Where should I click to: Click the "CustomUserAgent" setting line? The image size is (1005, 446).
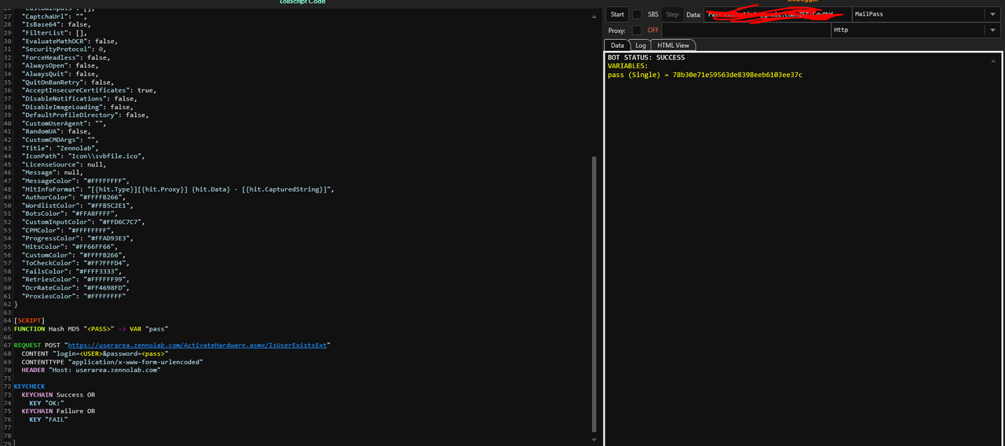(x=64, y=123)
